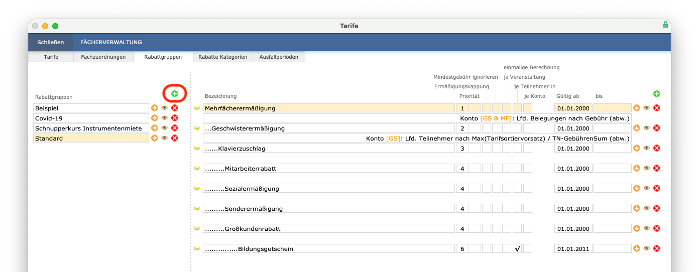The height and width of the screenshot is (272, 699).
Task: Open the Rabatte Kategorien tab
Action: [x=223, y=57]
